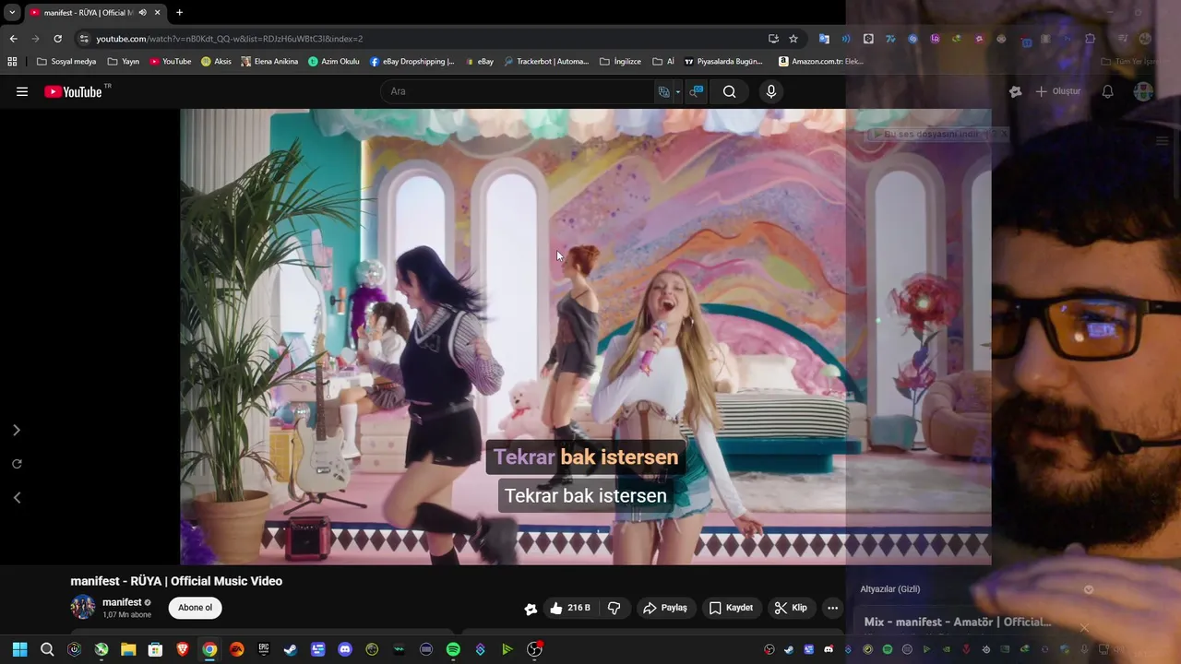The height and width of the screenshot is (664, 1181).
Task: Open the İngilizce bookmark folder
Action: point(620,62)
